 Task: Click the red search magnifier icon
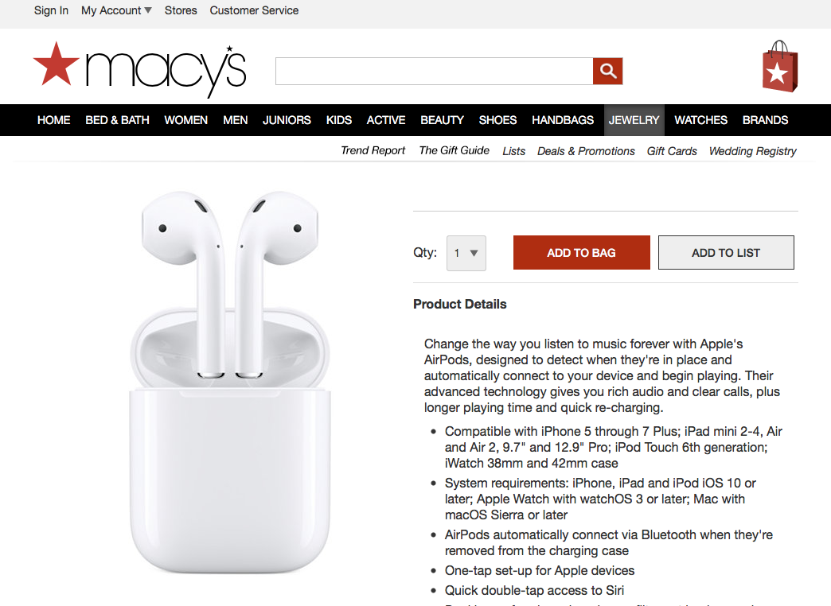pyautogui.click(x=607, y=71)
